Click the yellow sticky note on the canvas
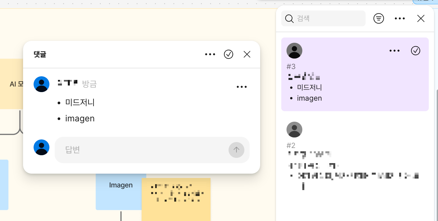The image size is (438, 221). point(176,197)
